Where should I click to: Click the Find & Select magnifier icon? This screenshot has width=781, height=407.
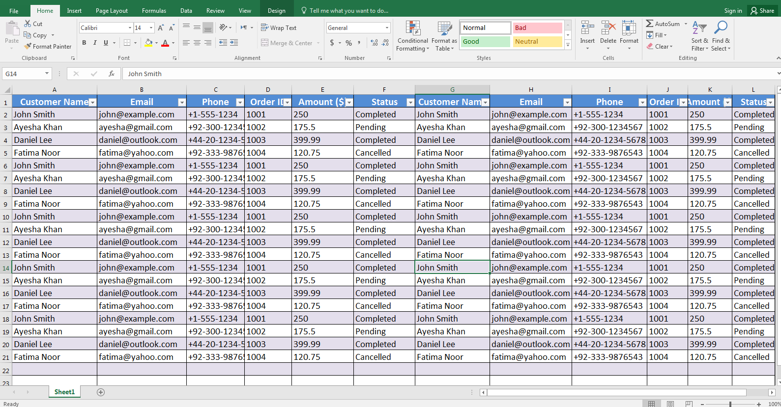721,29
